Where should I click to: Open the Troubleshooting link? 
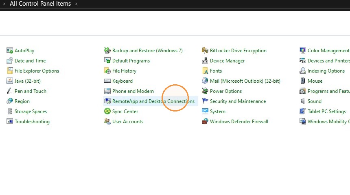point(32,122)
